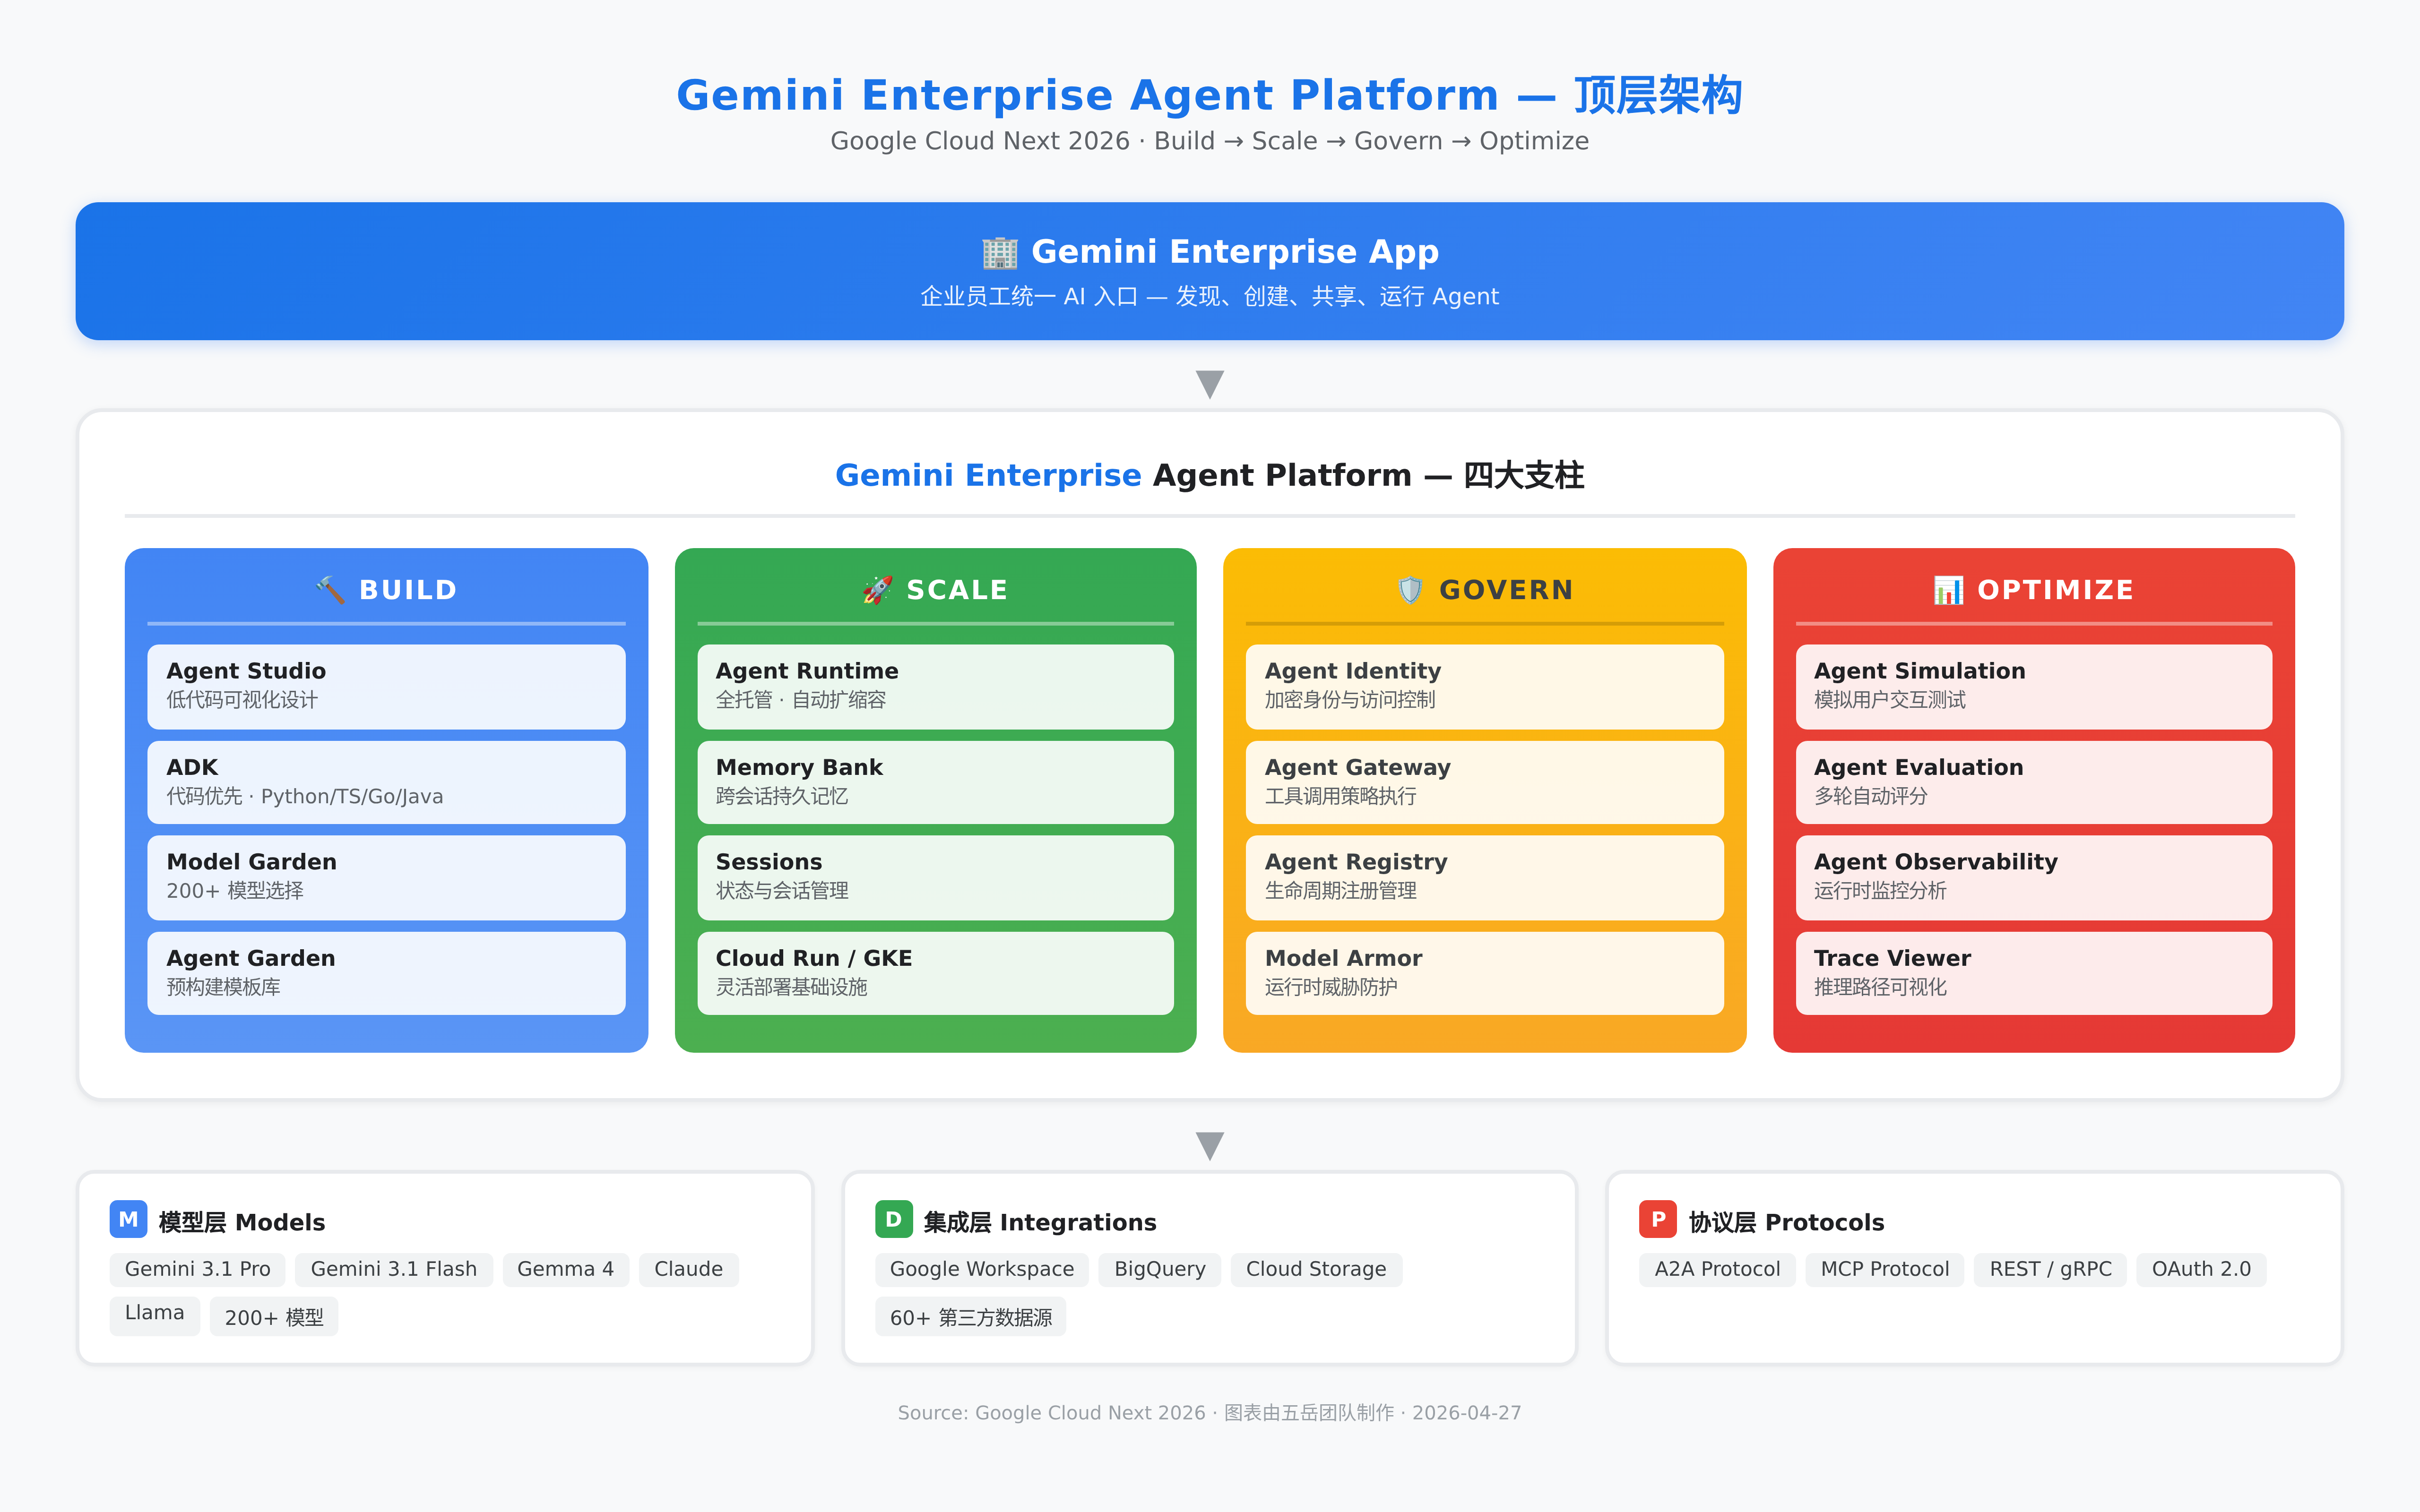
Task: Select the Cloud Storage chip
Action: [1316, 1269]
